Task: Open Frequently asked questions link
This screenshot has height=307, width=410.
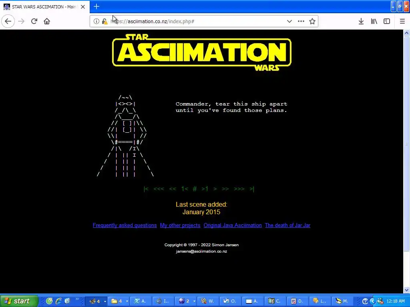Action: coord(125,225)
